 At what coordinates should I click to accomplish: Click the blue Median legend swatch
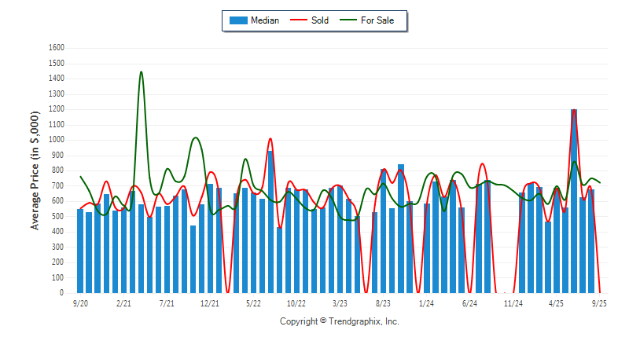[x=237, y=20]
